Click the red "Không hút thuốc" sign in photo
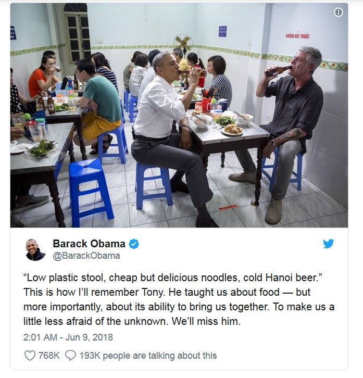Image resolution: width=363 pixels, height=378 pixels. coord(297,36)
